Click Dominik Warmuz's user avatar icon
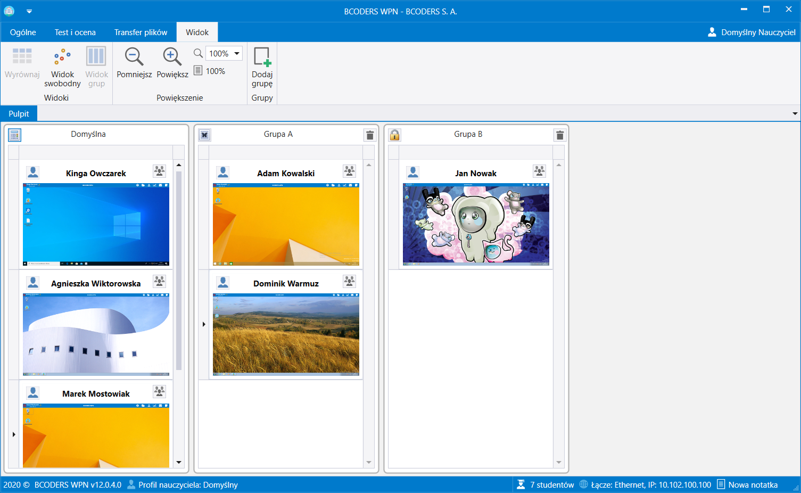The height and width of the screenshot is (493, 801). [223, 282]
